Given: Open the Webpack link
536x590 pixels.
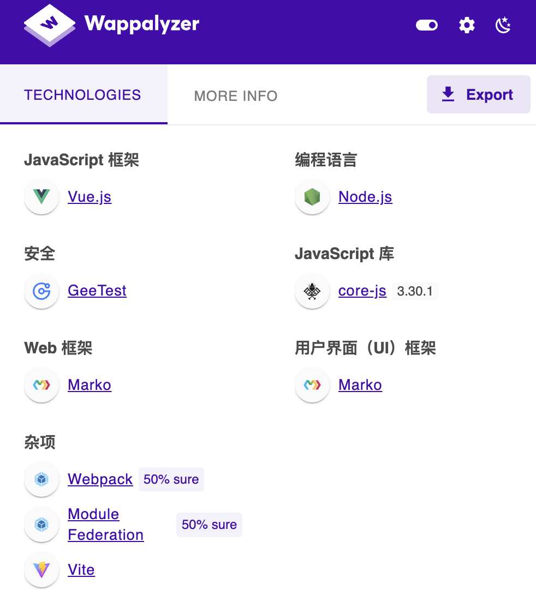Looking at the screenshot, I should [100, 479].
